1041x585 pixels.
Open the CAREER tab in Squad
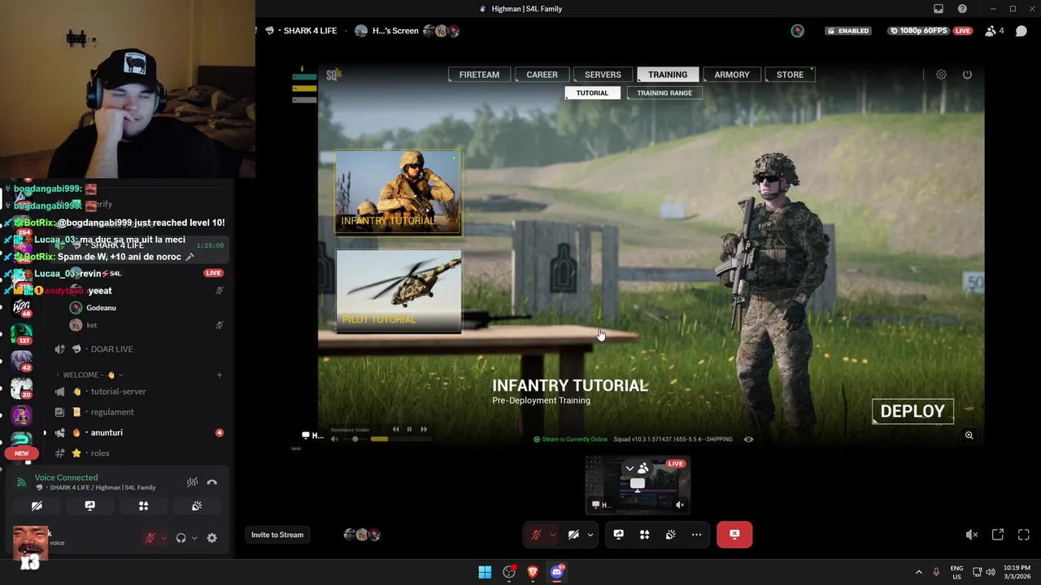click(x=542, y=75)
